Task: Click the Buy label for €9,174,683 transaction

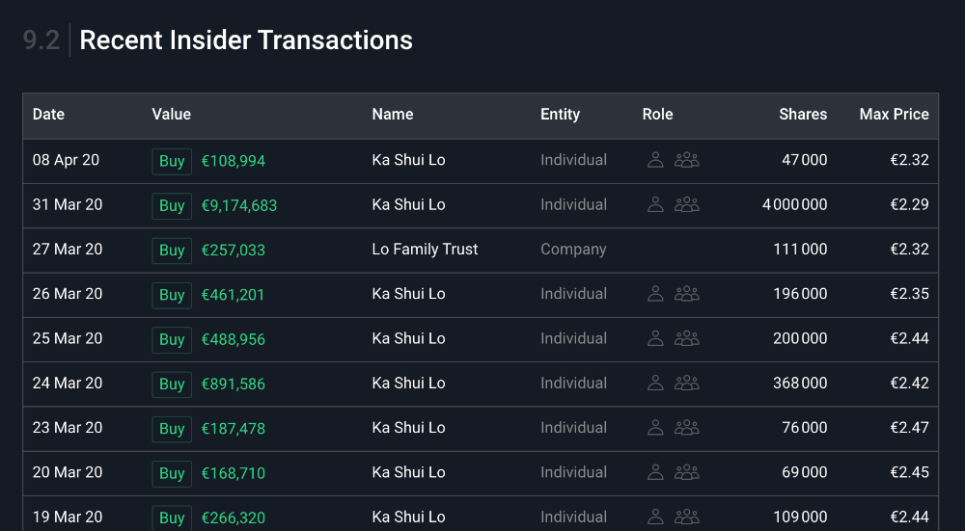Action: 172,205
